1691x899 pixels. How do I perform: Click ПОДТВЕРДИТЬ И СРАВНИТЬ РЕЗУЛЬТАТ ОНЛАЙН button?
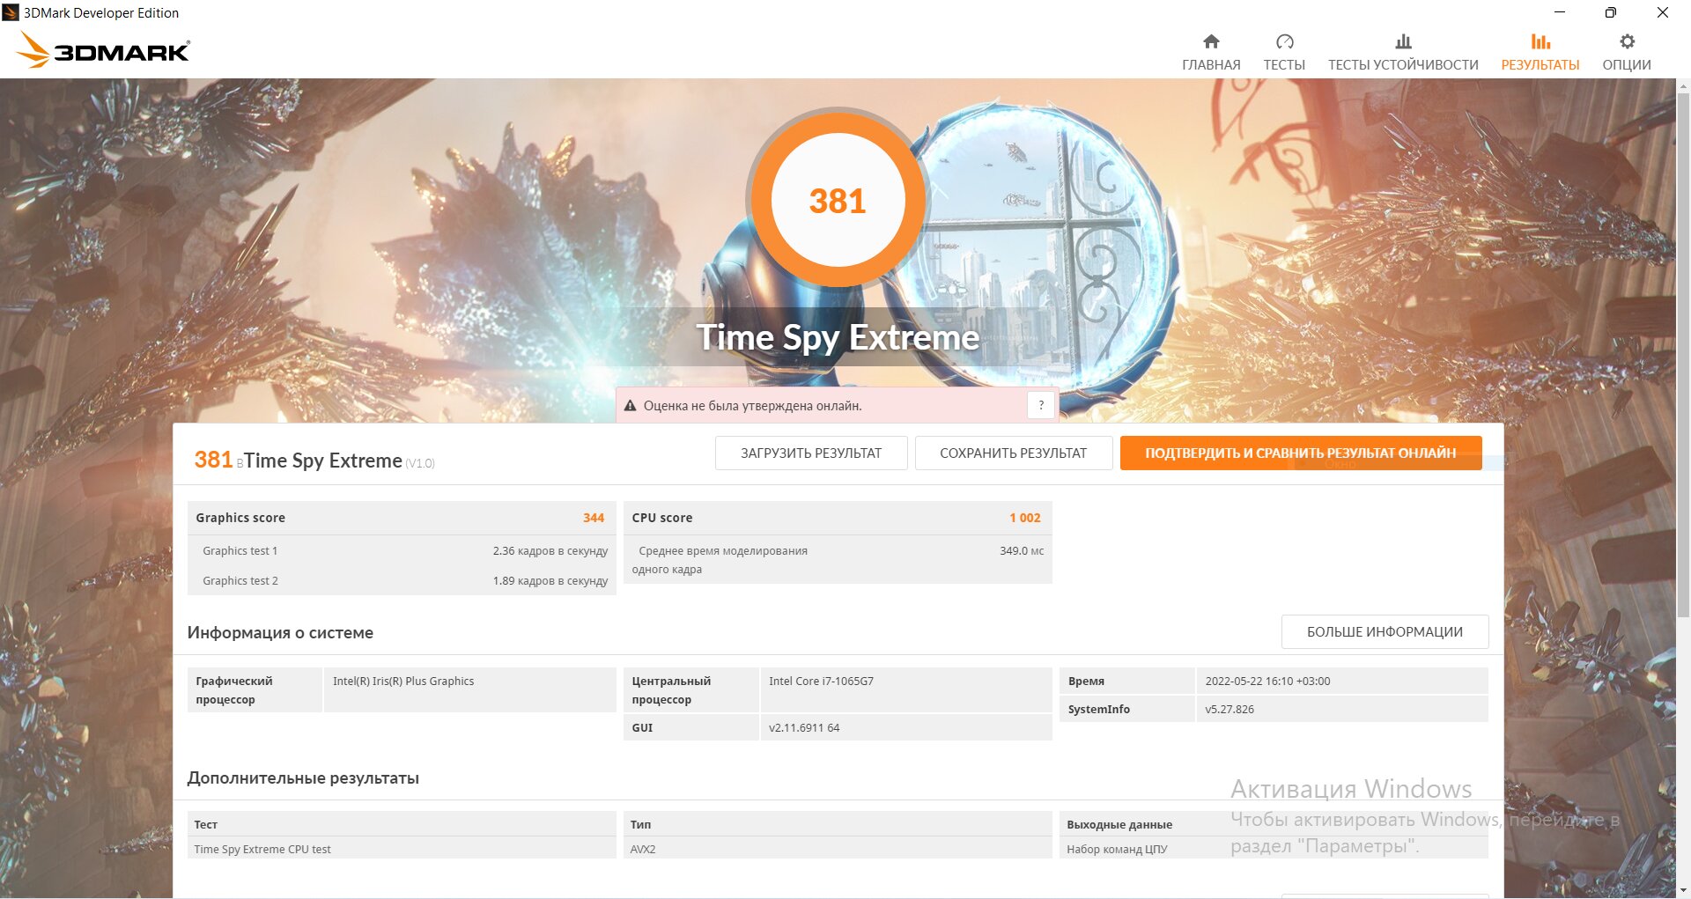1301,453
